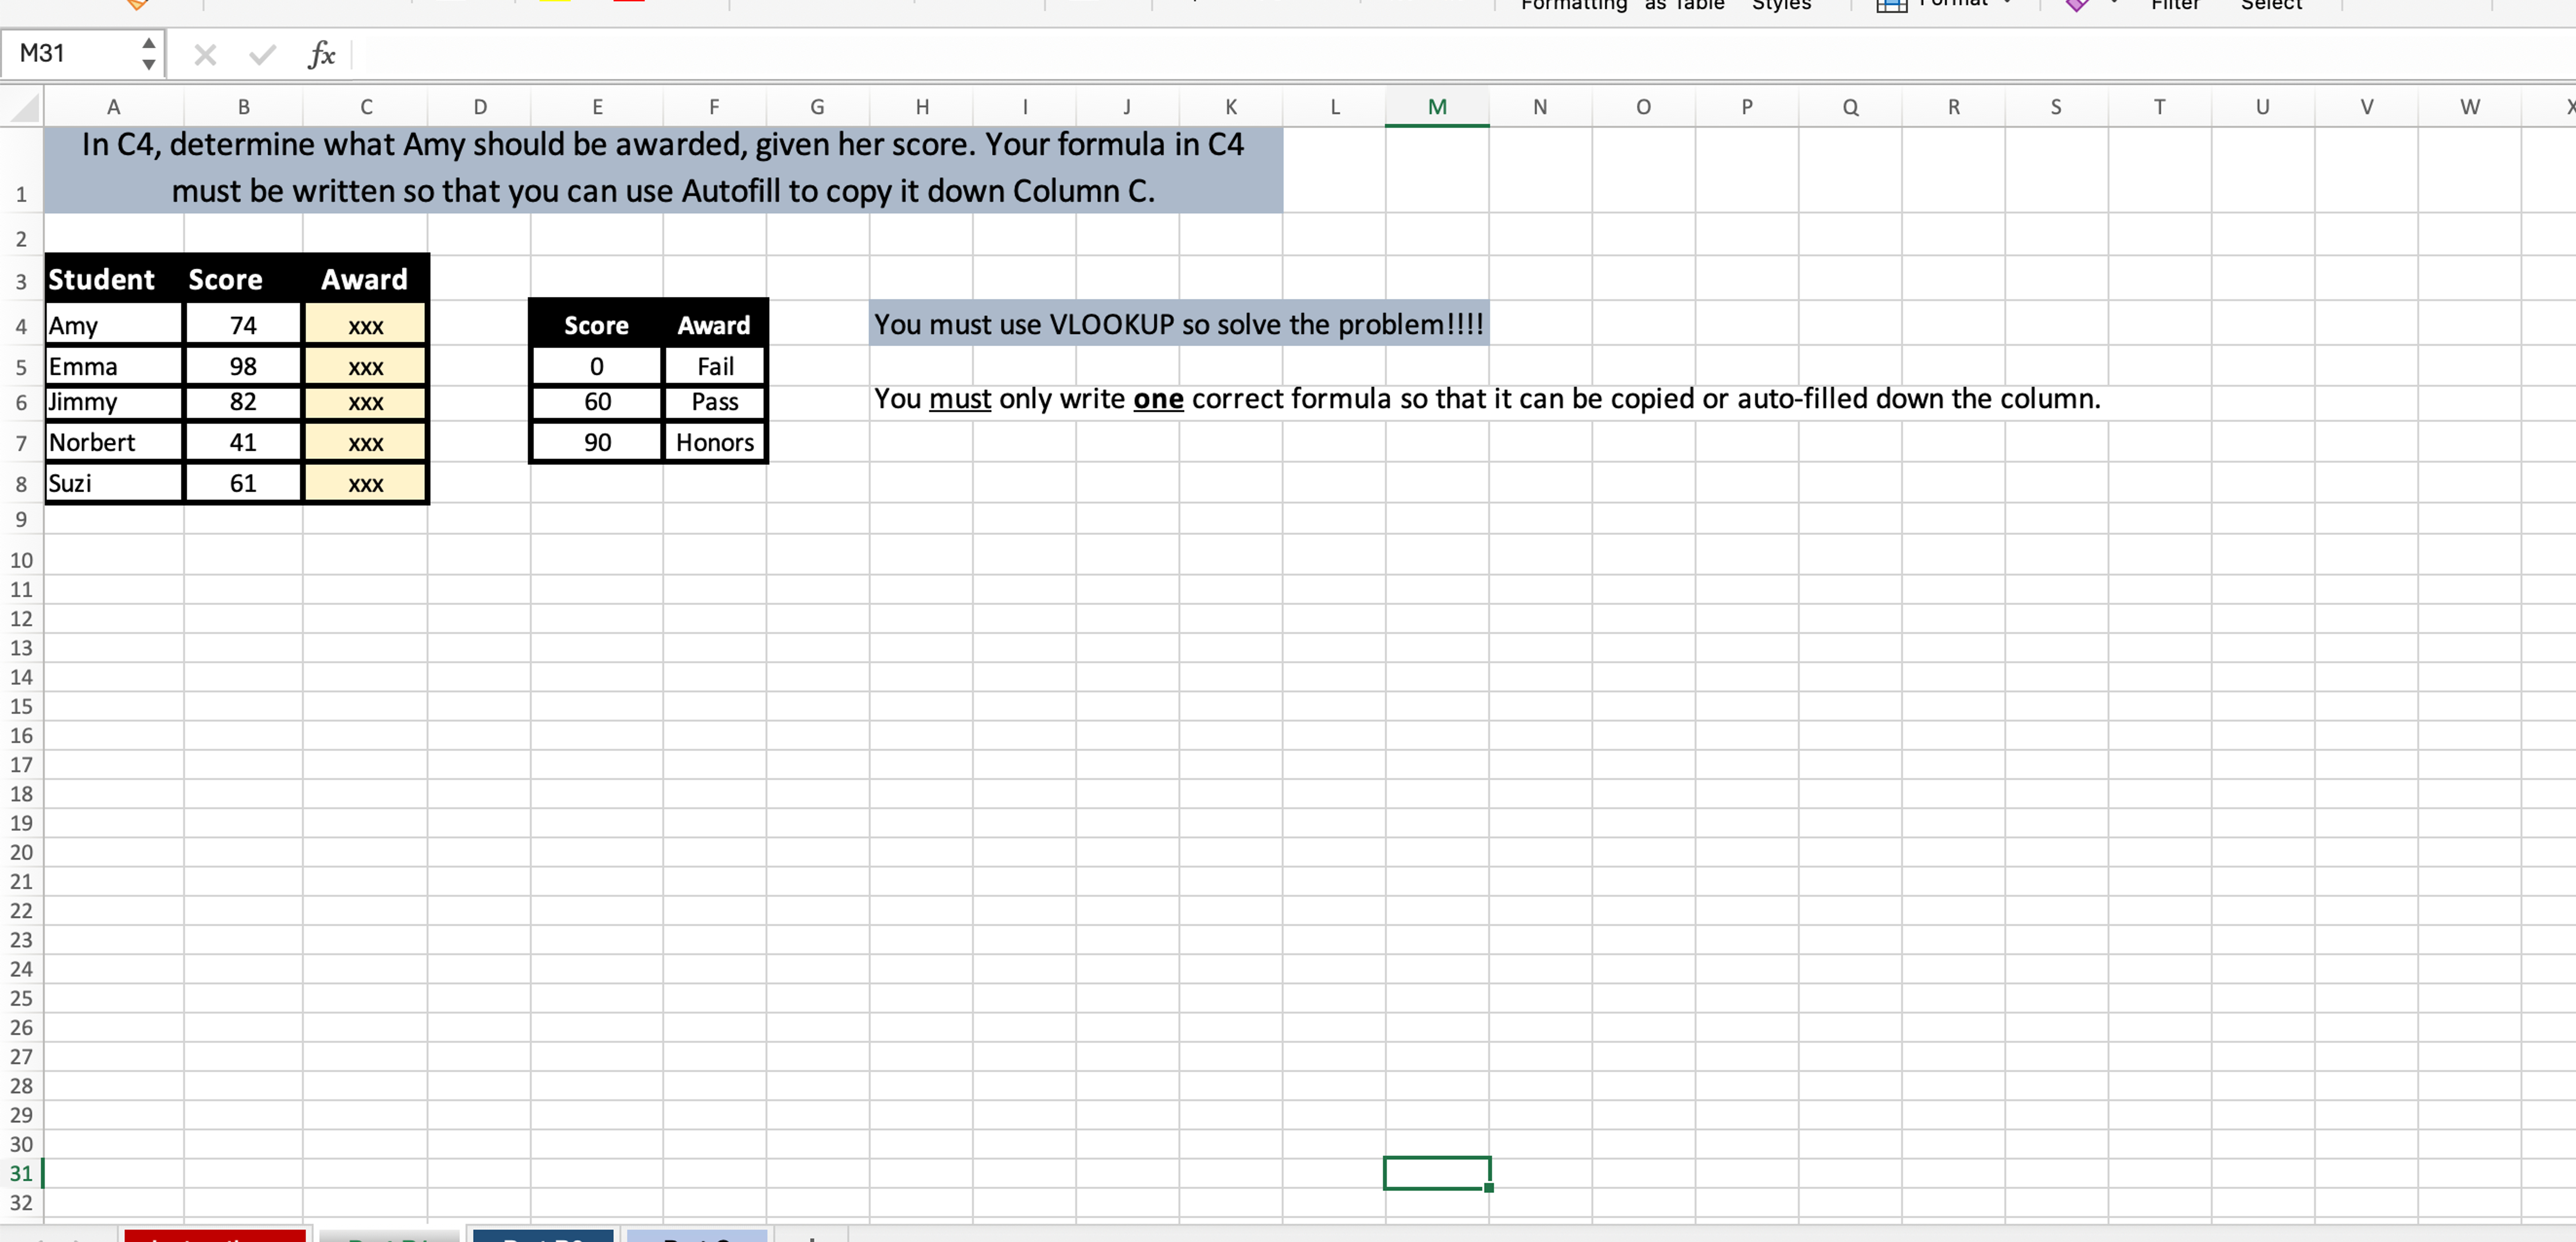Select the row 4 header
Viewport: 2576px width, 1242px height.
click(x=21, y=327)
